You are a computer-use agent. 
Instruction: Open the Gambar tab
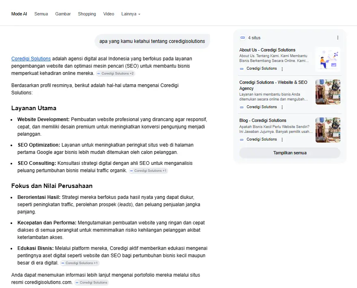coord(63,14)
